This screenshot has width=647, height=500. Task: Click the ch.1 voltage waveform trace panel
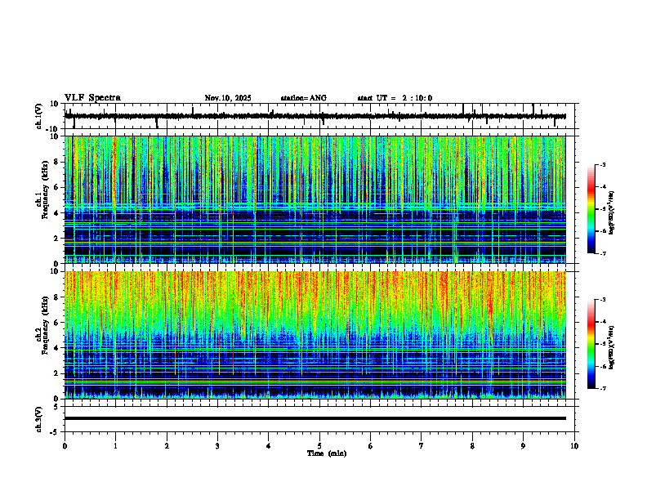[x=321, y=116]
